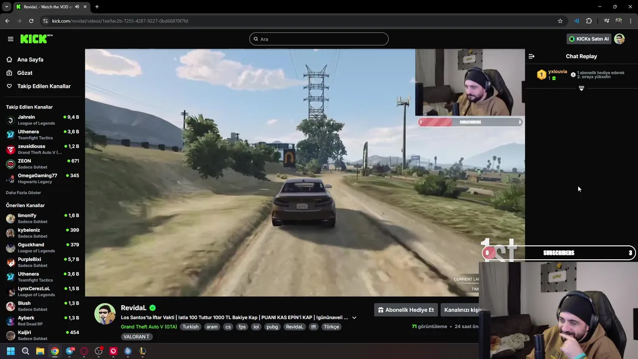The height and width of the screenshot is (359, 638).
Task: Open File Explorer from taskbar
Action: point(40,351)
